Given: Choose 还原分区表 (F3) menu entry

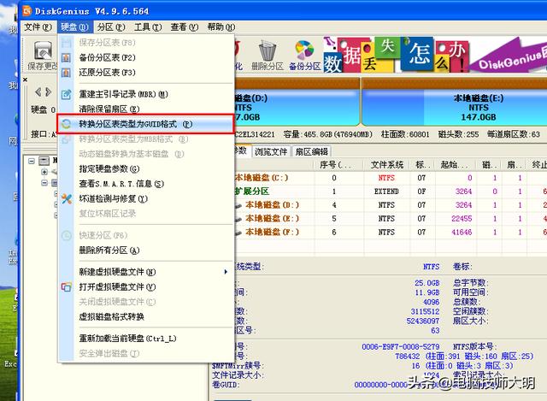Looking at the screenshot, I should (146, 73).
